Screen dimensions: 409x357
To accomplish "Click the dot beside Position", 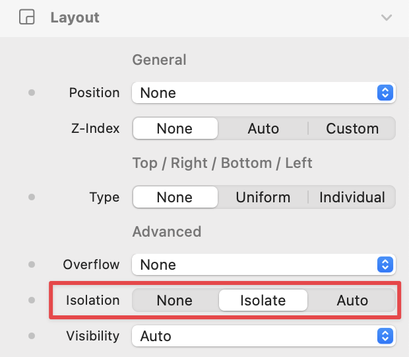I will [x=31, y=93].
